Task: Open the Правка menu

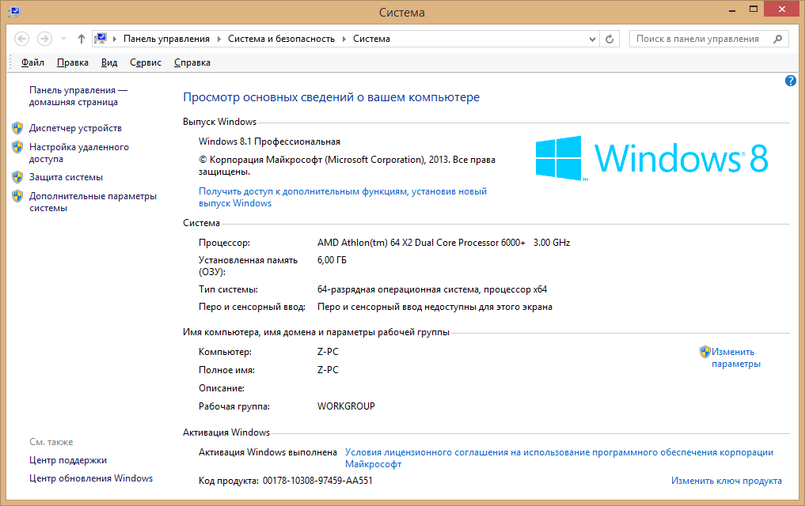Action: tap(72, 62)
